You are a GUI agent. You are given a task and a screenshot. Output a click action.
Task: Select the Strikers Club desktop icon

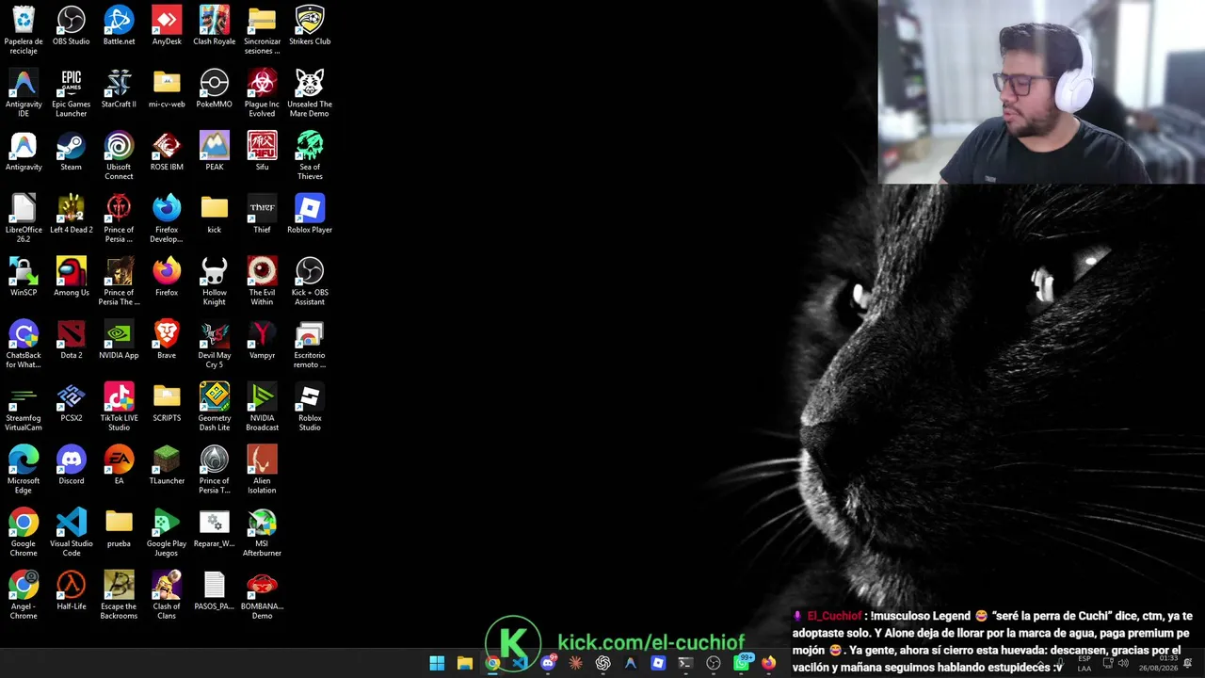coord(310,26)
